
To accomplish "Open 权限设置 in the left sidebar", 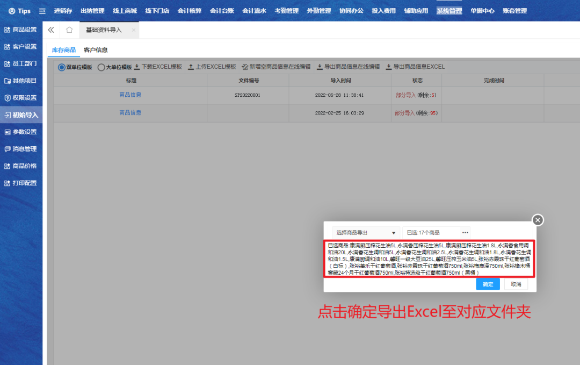I will click(x=21, y=98).
